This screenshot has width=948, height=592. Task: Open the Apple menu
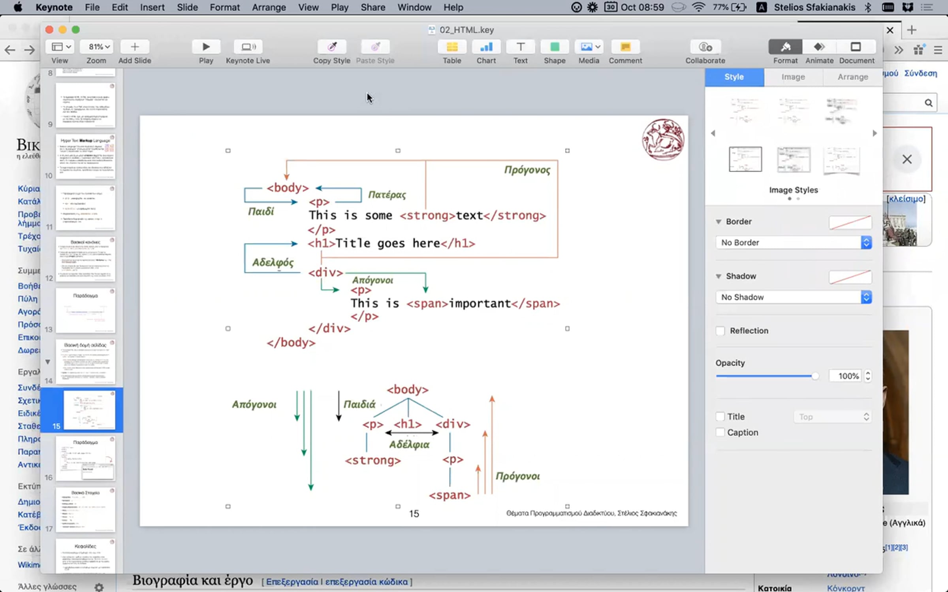pos(18,7)
